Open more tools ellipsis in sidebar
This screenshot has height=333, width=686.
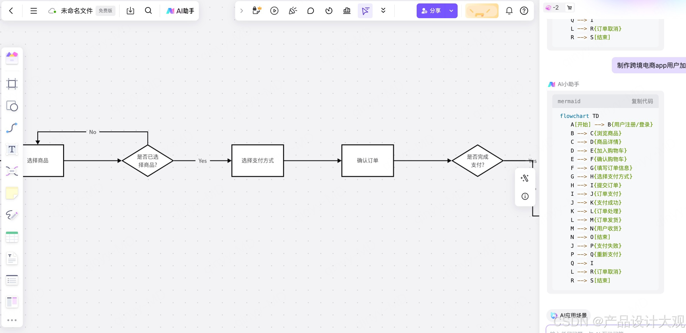[12, 320]
